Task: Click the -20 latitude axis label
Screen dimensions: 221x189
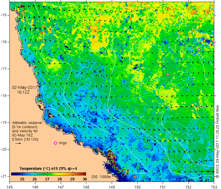Action: [3, 149]
